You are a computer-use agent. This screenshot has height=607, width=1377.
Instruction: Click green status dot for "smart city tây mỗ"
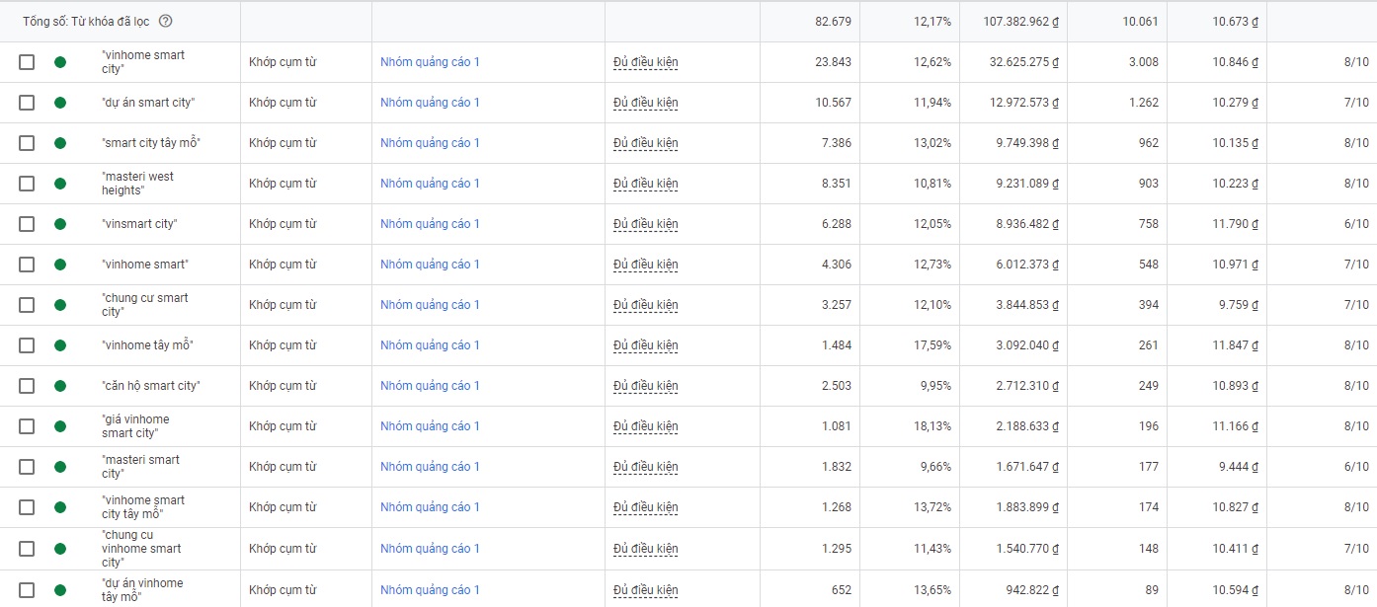[60, 143]
